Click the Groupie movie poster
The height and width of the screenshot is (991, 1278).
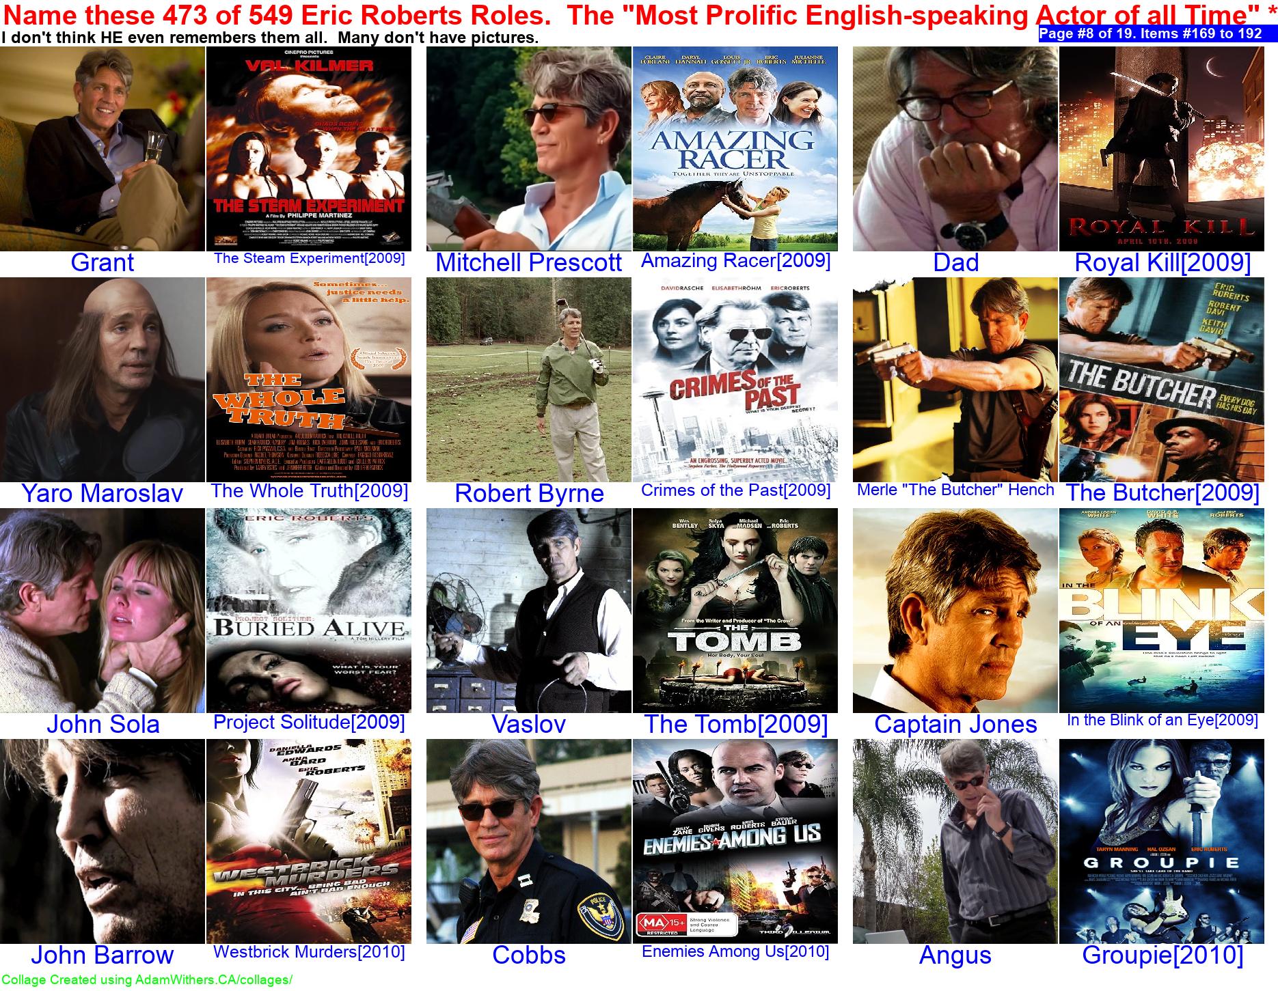(1161, 841)
